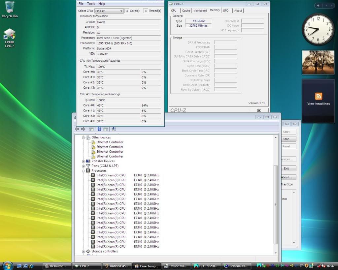The image size is (338, 270).
Task: Click the plus button atop the Windows Sidebar
Action: coord(318,6)
